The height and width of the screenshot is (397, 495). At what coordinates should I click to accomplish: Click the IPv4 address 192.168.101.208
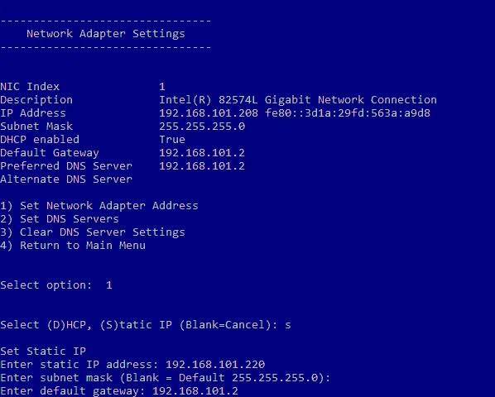[209, 113]
